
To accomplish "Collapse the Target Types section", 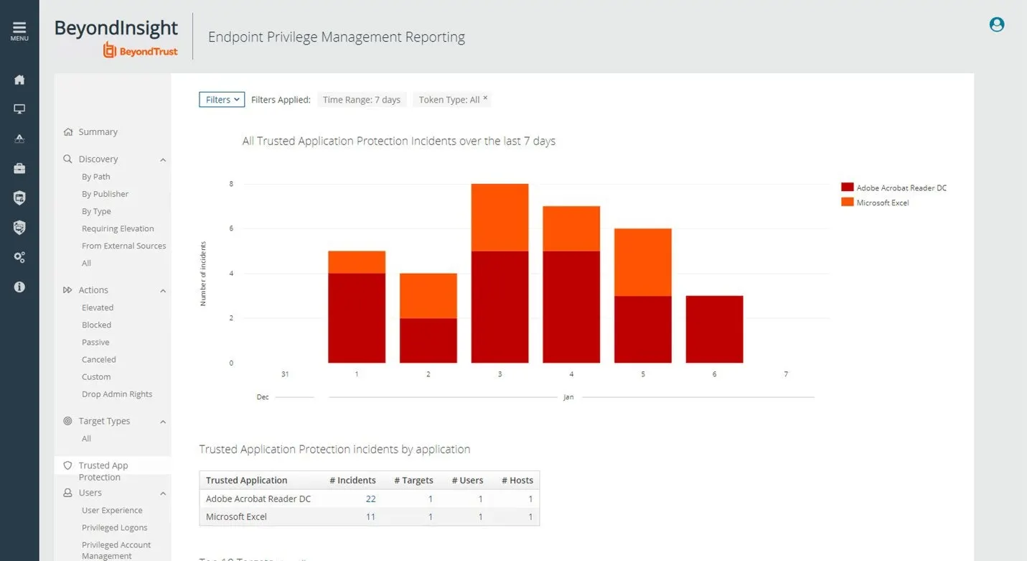I will (x=163, y=422).
